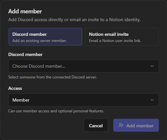Switch to Notion email invite option
167x140 pixels.
tap(122, 37)
